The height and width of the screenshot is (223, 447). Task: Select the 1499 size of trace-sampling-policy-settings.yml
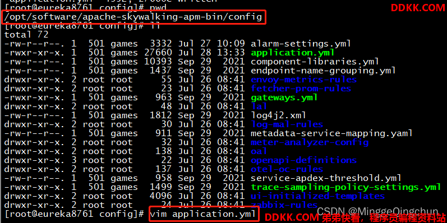coord(161,187)
